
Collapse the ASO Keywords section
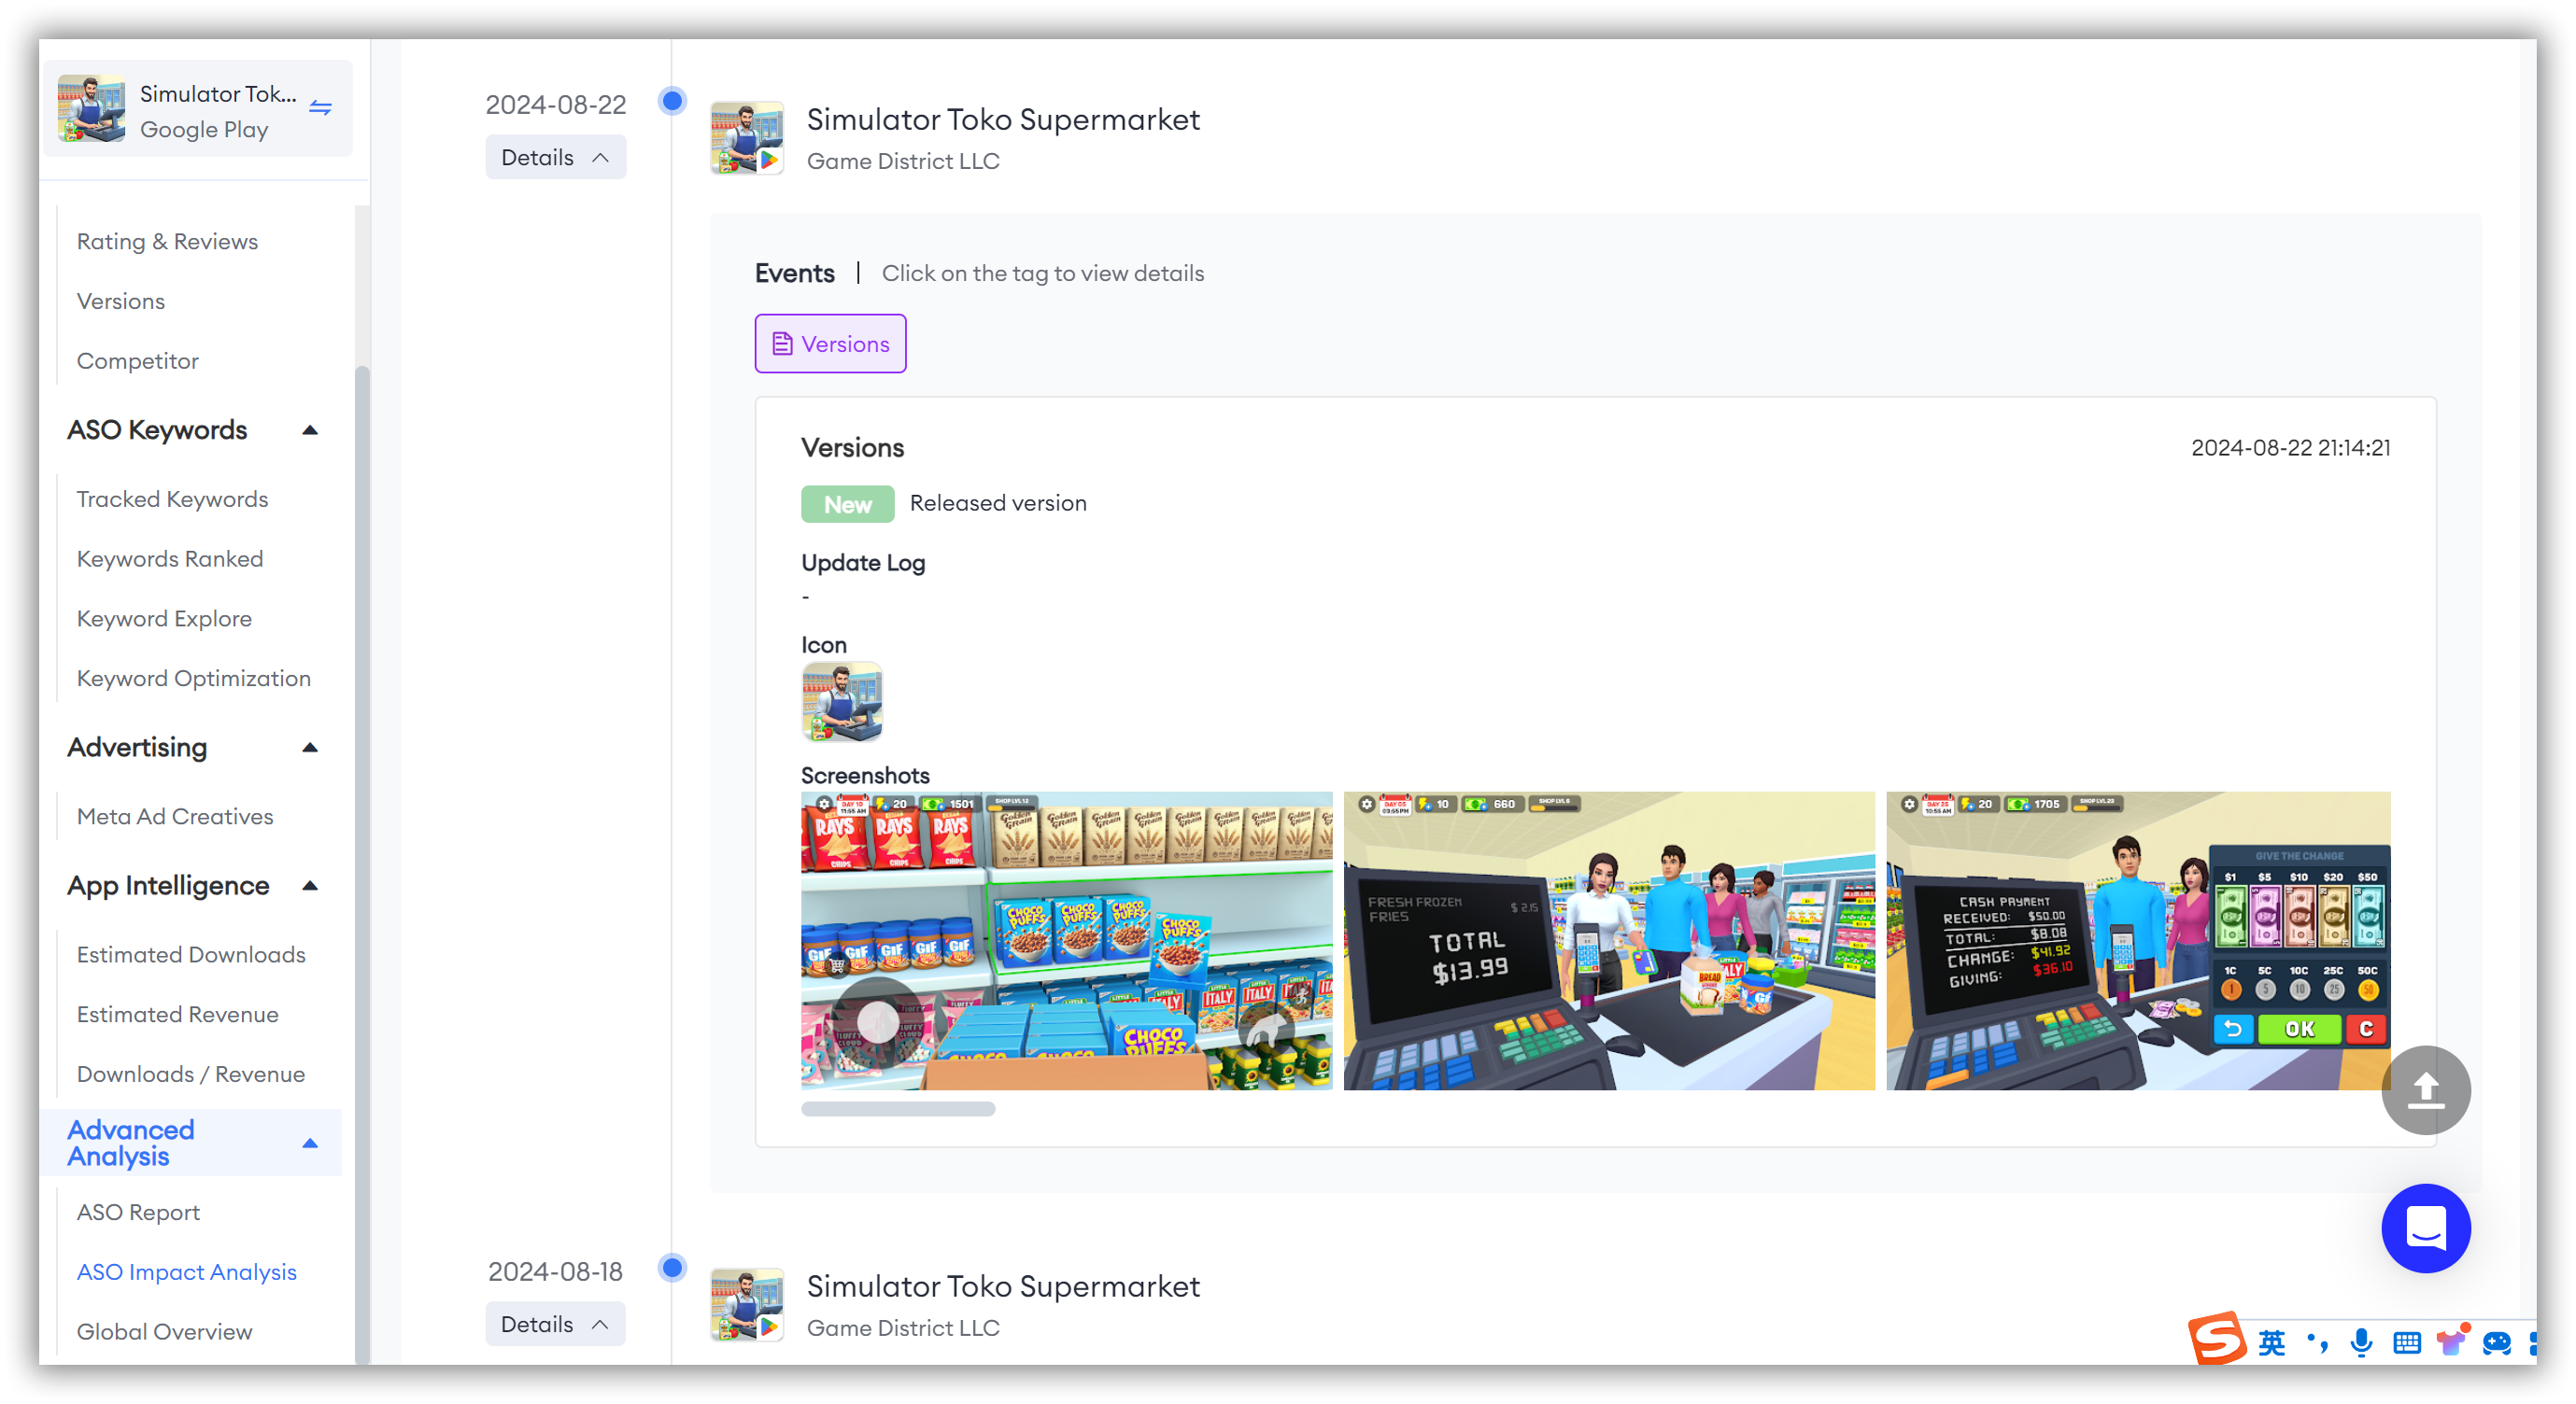308,428
